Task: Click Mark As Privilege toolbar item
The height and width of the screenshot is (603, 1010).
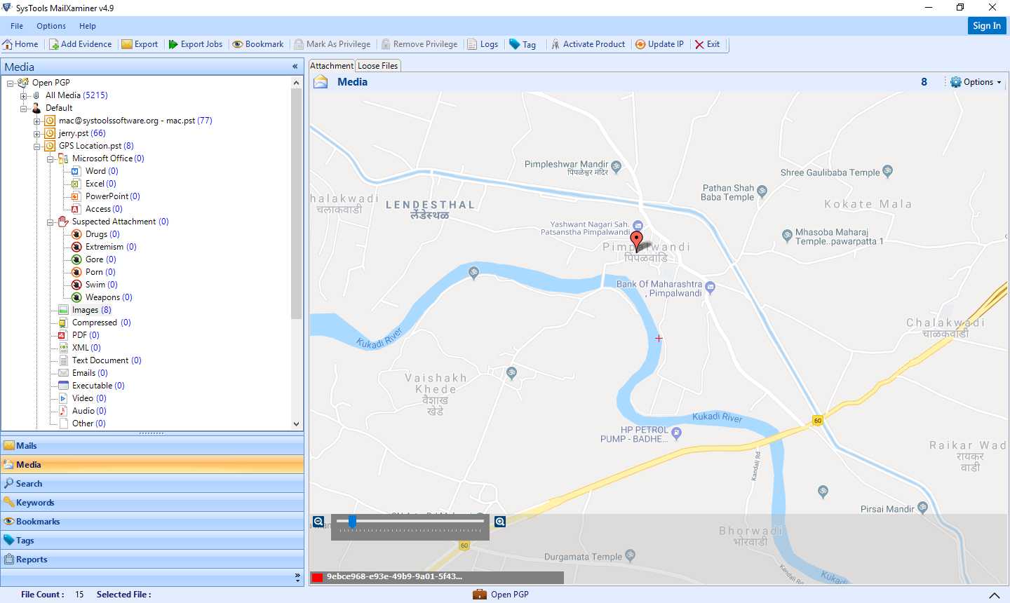Action: (x=332, y=44)
